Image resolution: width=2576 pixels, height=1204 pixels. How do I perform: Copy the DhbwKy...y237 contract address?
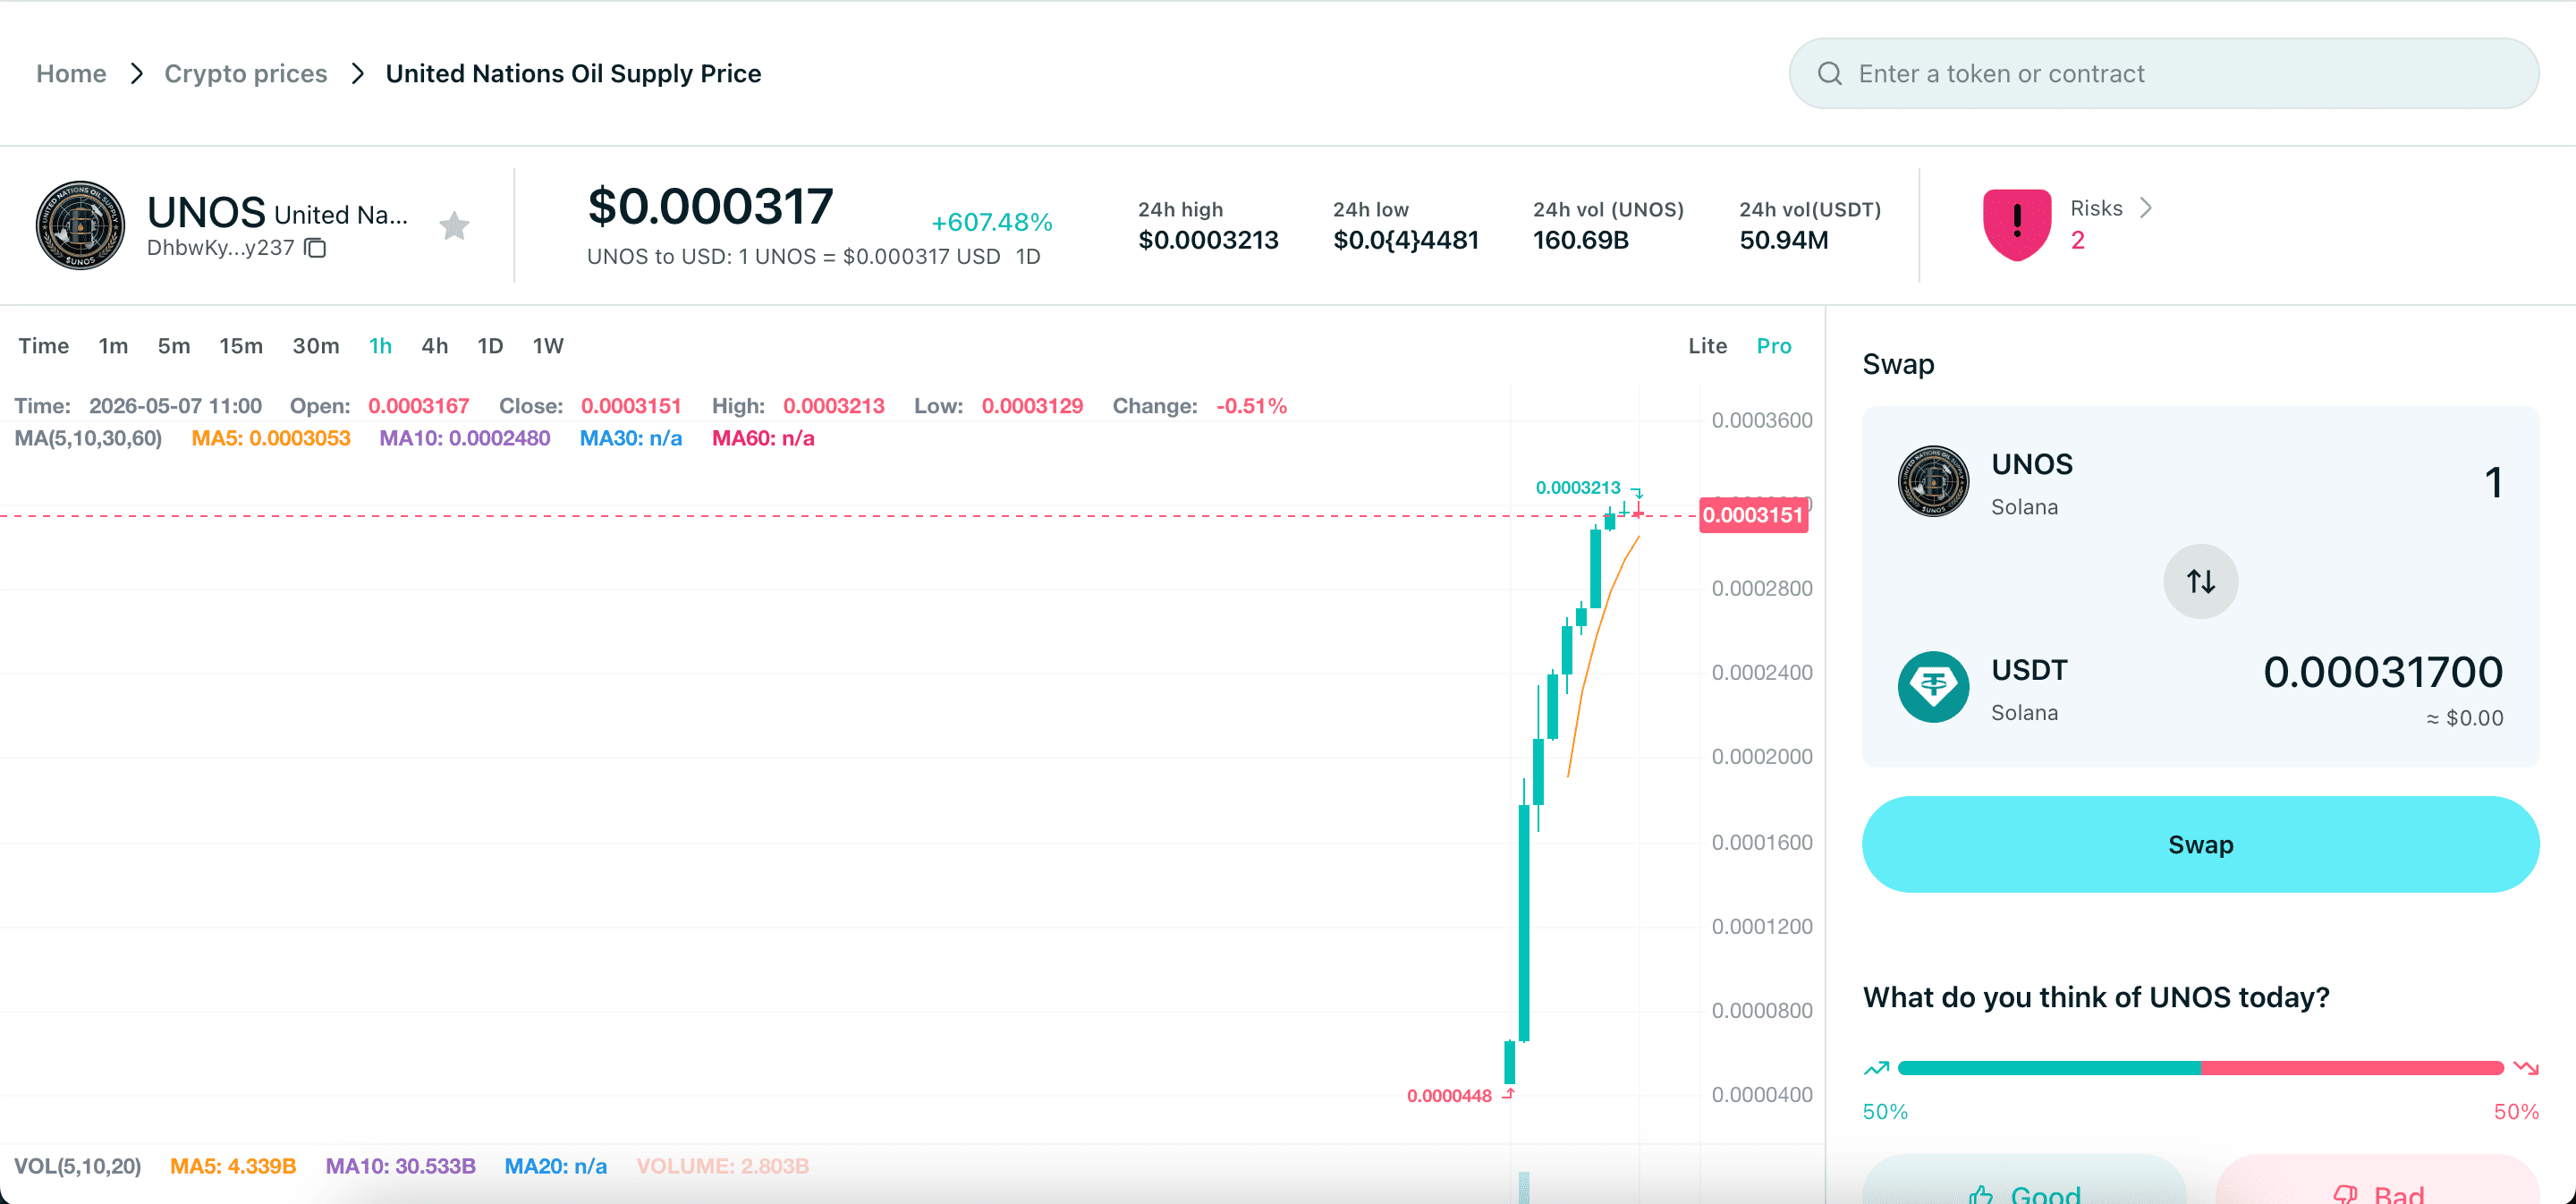pyautogui.click(x=315, y=247)
